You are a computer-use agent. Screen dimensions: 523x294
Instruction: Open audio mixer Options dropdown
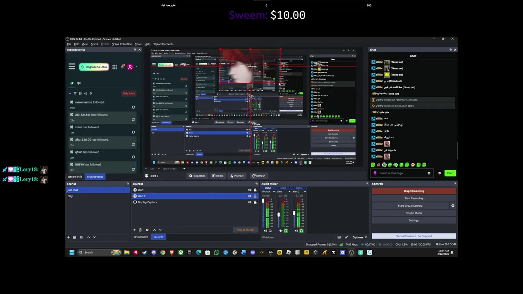click(x=360, y=237)
